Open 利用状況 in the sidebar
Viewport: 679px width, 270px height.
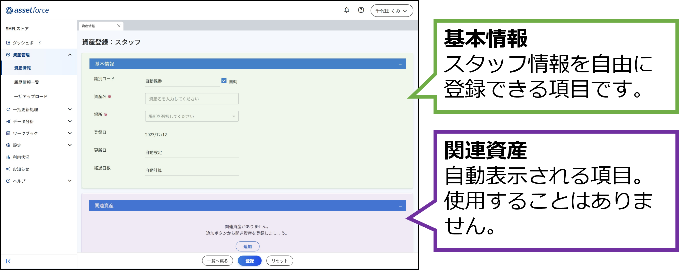21,157
